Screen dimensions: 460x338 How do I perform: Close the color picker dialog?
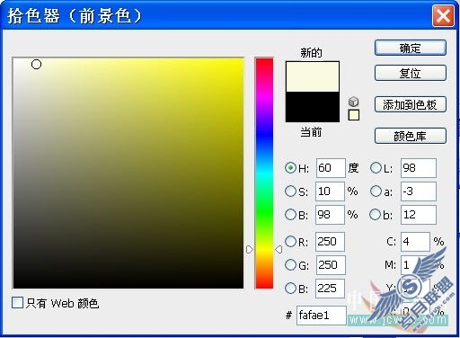(443, 15)
